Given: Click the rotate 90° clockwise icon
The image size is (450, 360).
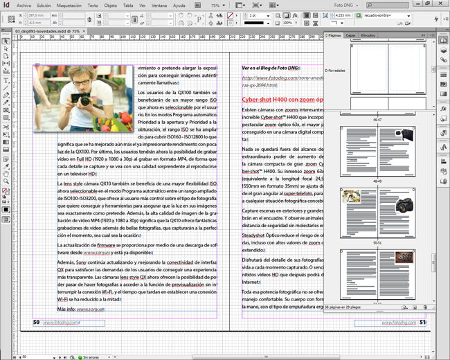Looking at the screenshot, I should [181, 15].
